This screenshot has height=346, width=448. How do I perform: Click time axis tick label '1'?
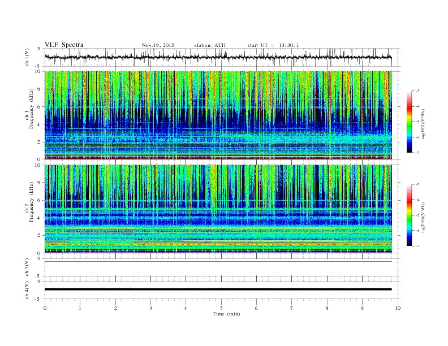pos(80,308)
